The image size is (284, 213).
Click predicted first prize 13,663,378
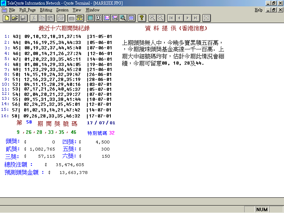click(x=73, y=173)
